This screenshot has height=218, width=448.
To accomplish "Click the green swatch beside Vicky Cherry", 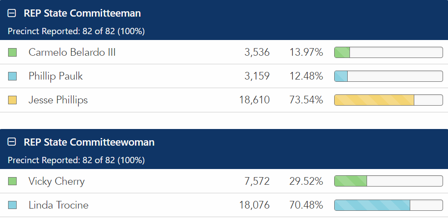I will [x=13, y=182].
